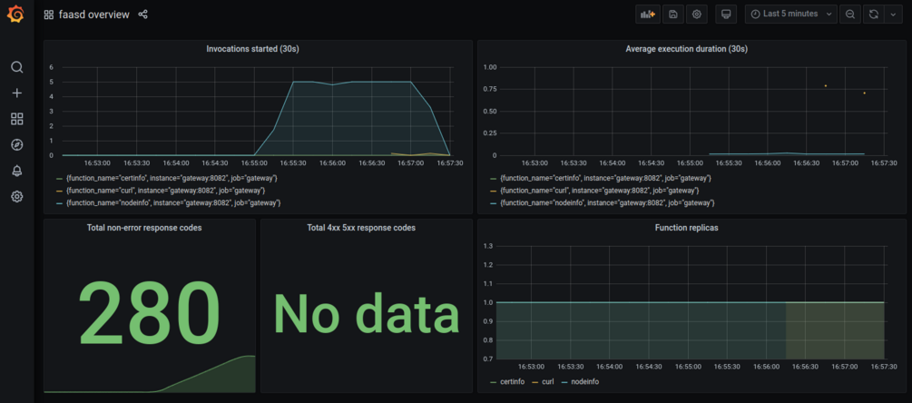Toggle certinfo series in Average execution legend
The height and width of the screenshot is (403, 912).
(605, 177)
